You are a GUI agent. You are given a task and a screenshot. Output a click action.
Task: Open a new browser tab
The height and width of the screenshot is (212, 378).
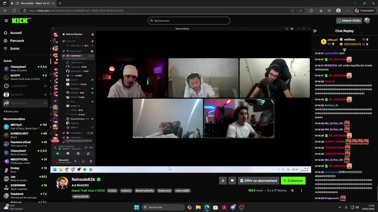point(60,3)
